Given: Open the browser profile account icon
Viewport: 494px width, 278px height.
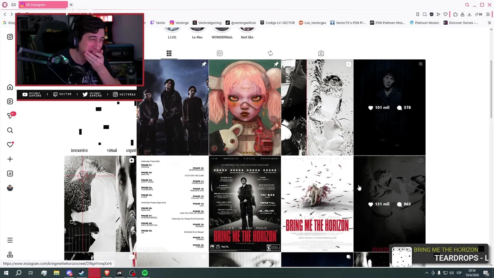Looking at the screenshot, I should tap(462, 14).
